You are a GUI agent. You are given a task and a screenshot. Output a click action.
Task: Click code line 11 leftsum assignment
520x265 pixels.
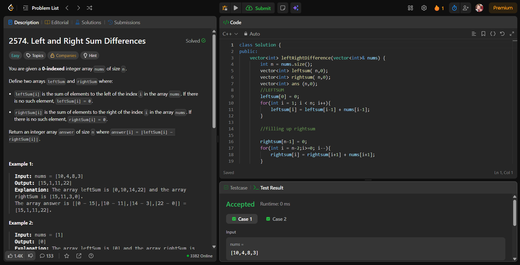point(320,109)
